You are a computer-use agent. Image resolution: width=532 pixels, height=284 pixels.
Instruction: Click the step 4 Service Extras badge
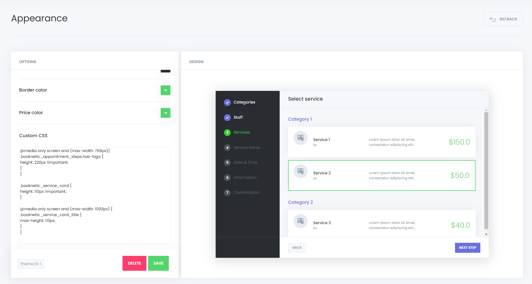227,147
